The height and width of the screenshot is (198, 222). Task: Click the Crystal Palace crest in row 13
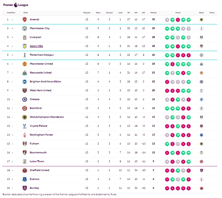click(25, 126)
